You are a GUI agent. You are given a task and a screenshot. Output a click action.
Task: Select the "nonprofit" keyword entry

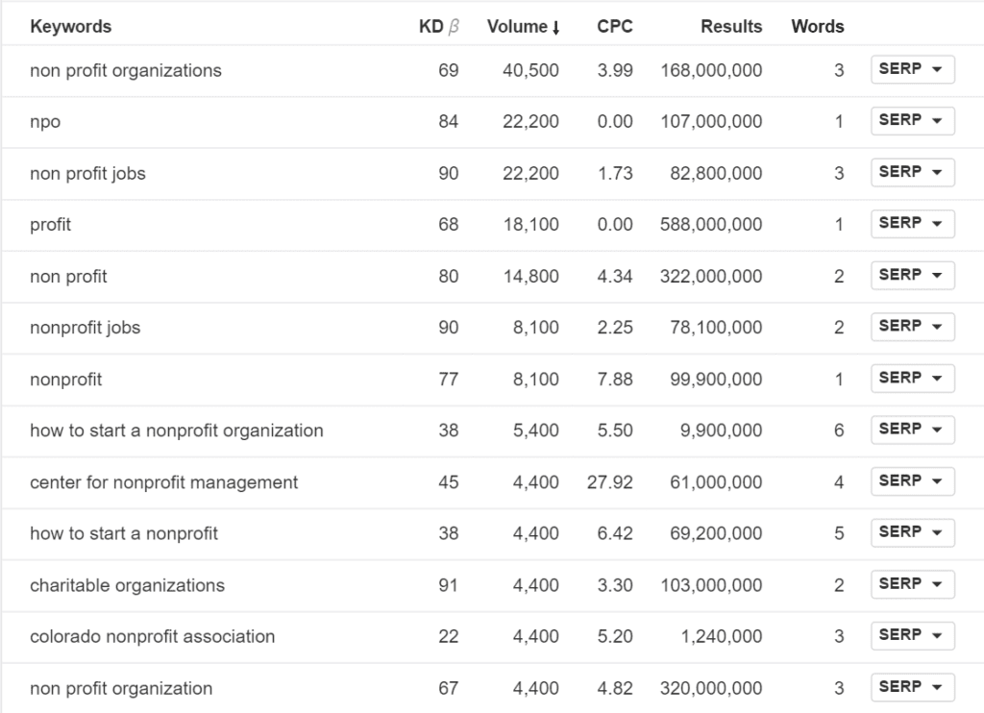click(x=66, y=379)
